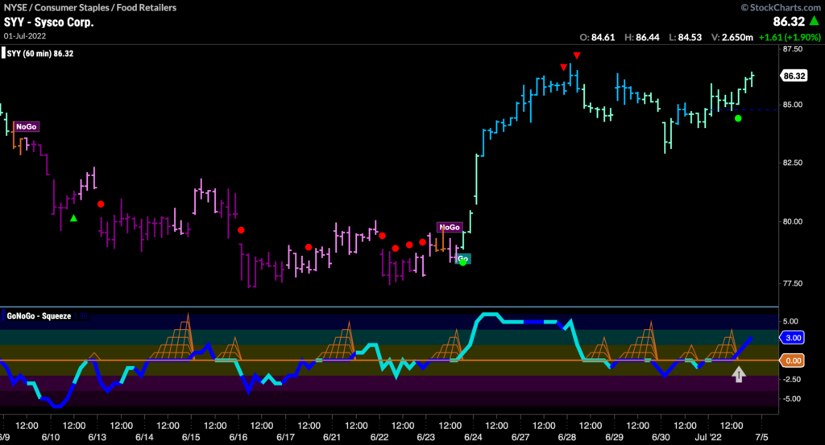
Task: Click the GoNoGo - Squeeze panel label
Action: [39, 315]
